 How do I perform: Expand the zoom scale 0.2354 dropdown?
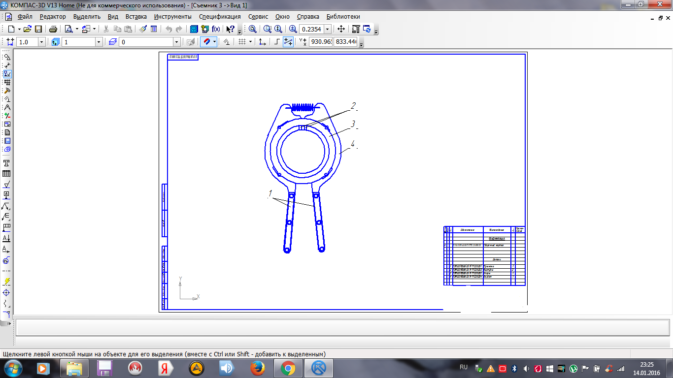point(328,29)
